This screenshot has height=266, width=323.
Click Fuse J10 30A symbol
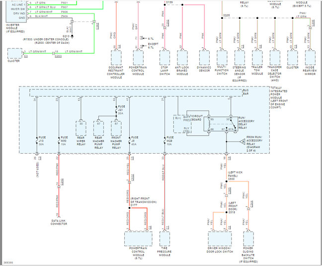[x=37, y=141]
